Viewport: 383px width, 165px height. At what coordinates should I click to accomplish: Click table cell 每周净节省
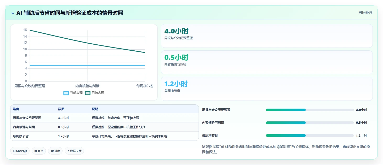point(21,136)
